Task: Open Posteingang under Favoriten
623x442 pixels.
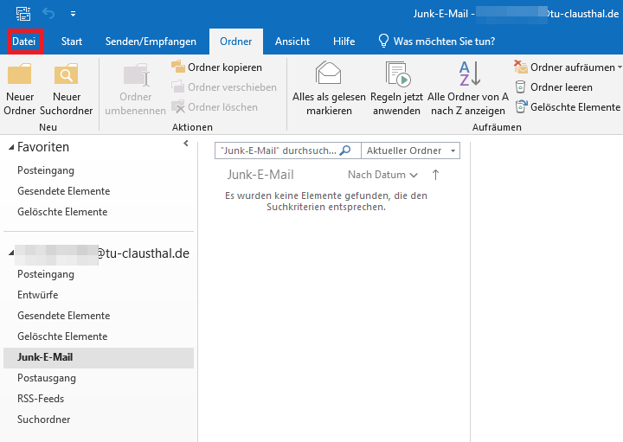Action: click(46, 170)
